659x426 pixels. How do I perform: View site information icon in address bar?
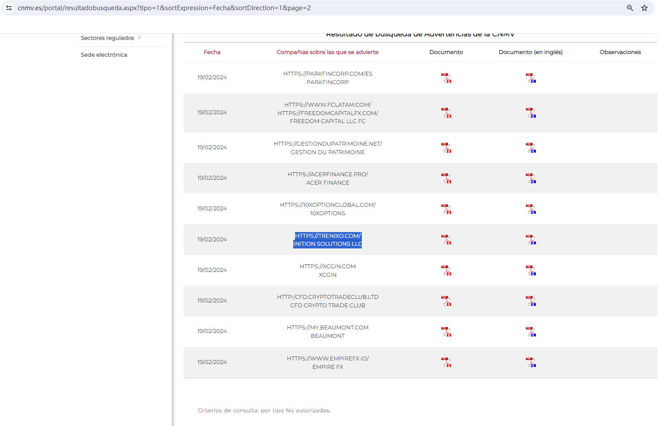tap(9, 8)
